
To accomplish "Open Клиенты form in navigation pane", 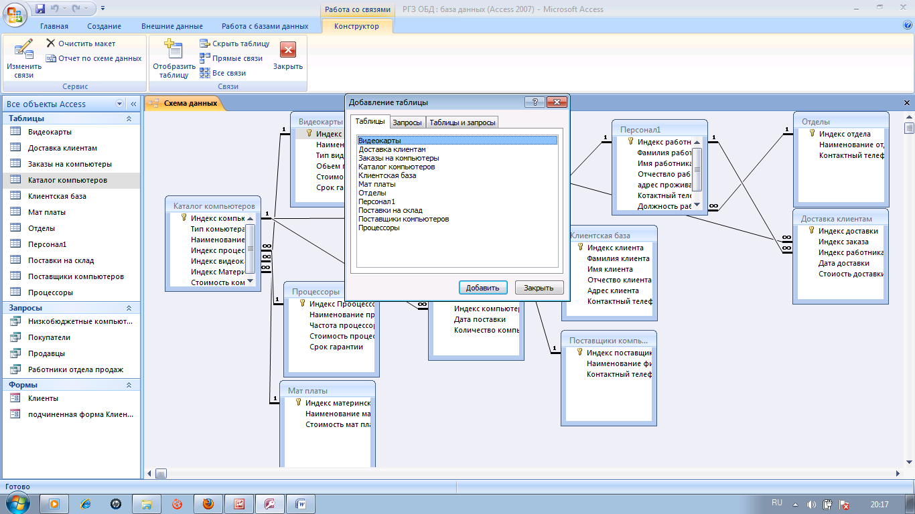I will point(43,398).
